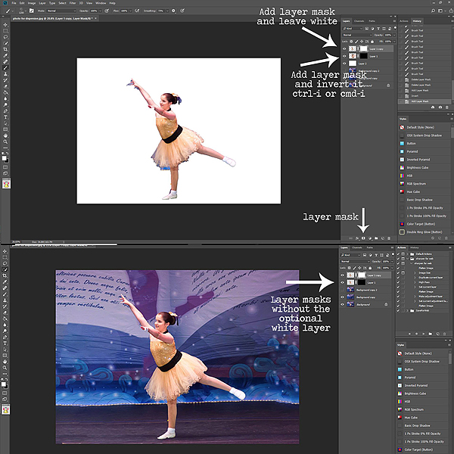
Task: Select Layer 1 row in bottom Layers panel
Action: [366, 282]
